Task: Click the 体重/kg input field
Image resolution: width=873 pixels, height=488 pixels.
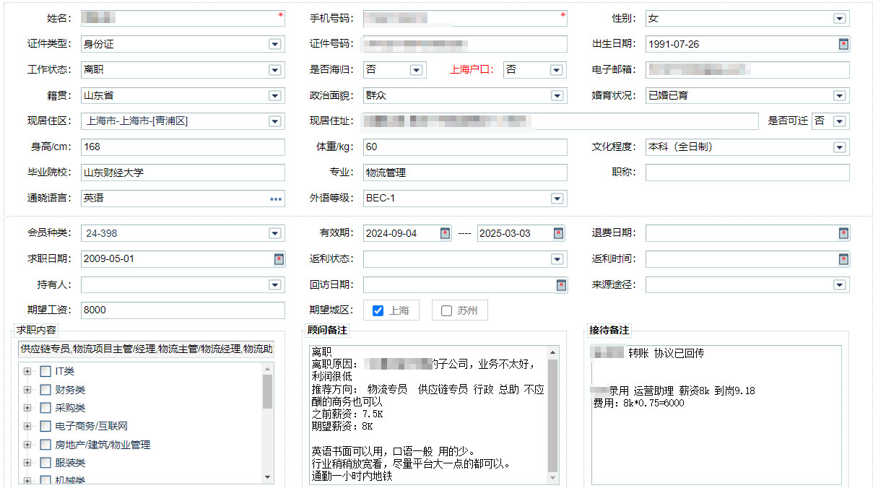Action: click(x=465, y=147)
